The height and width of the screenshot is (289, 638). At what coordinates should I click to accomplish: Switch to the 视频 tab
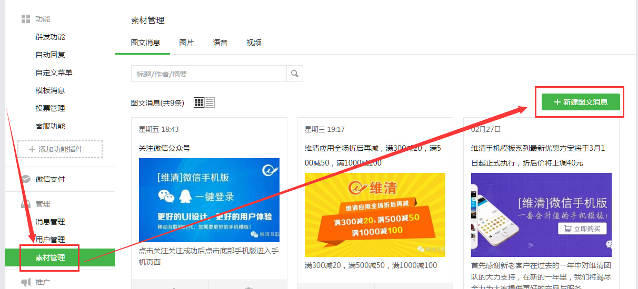(254, 43)
